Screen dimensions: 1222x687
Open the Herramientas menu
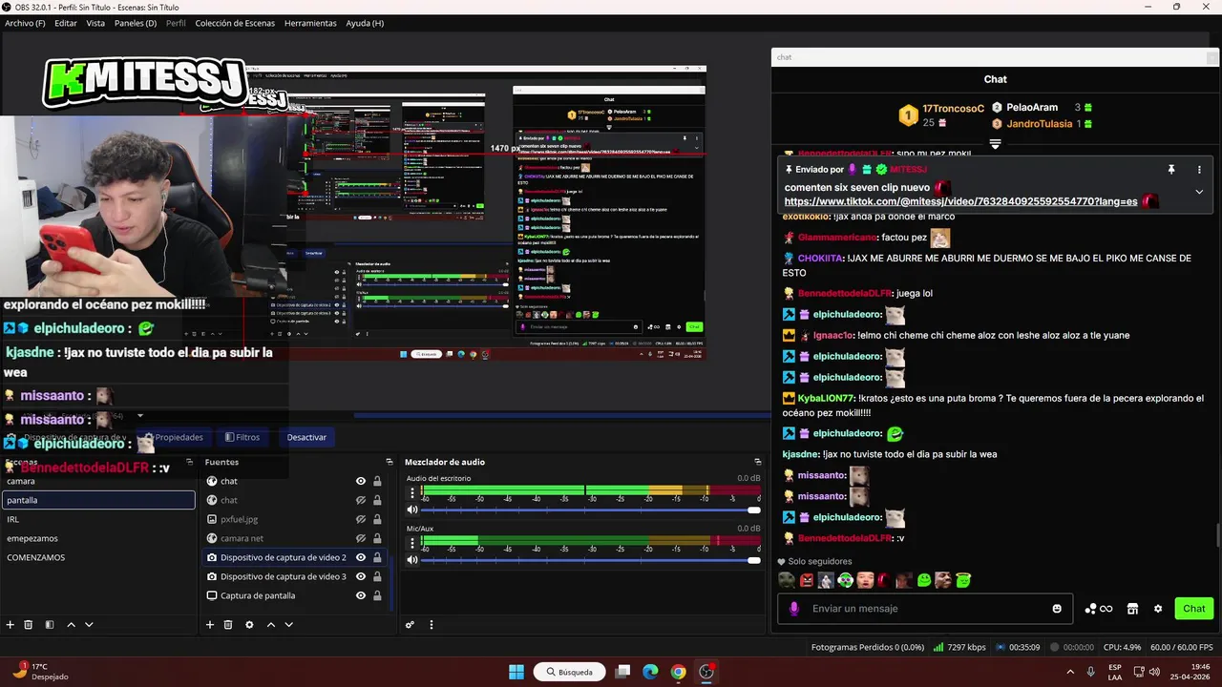click(310, 23)
